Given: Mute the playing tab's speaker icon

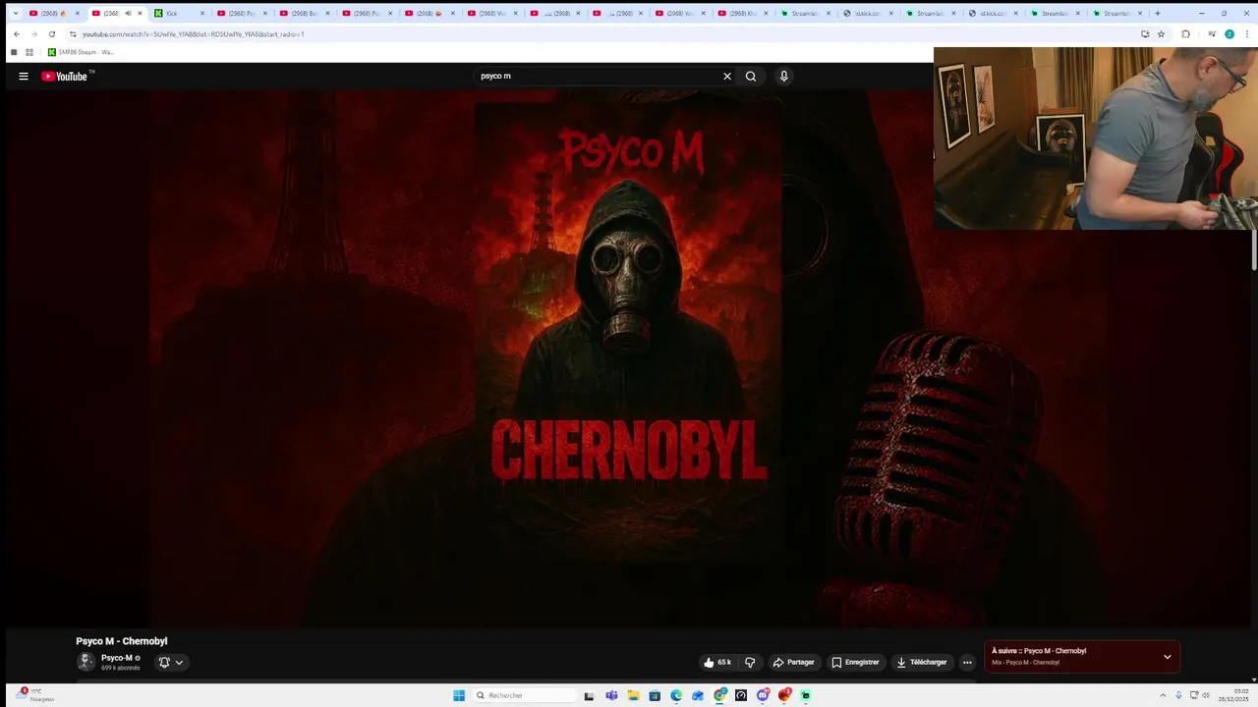Looking at the screenshot, I should tap(128, 13).
